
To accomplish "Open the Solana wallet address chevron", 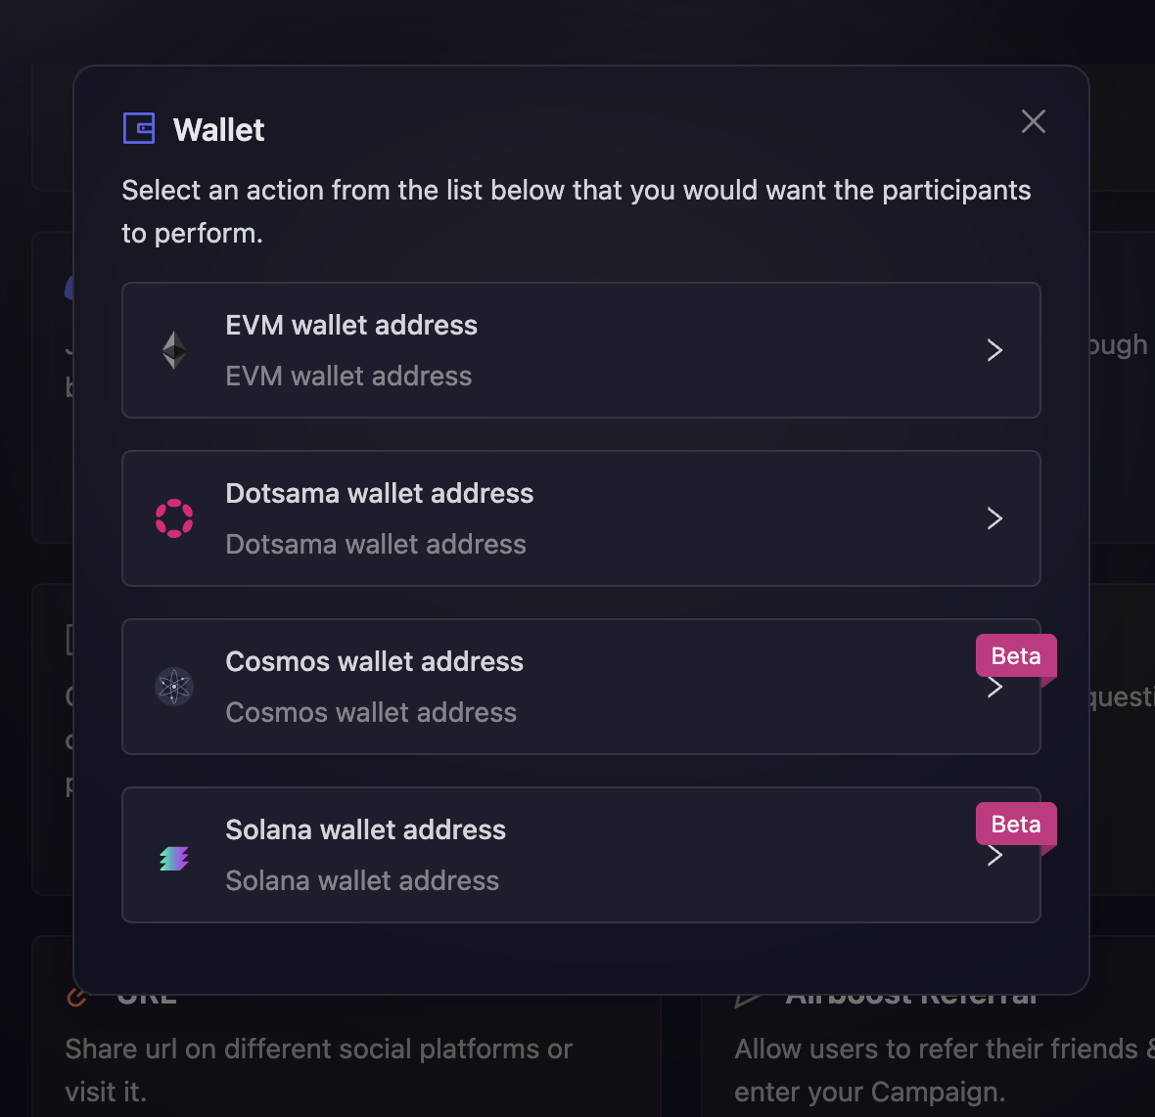I will [x=994, y=855].
